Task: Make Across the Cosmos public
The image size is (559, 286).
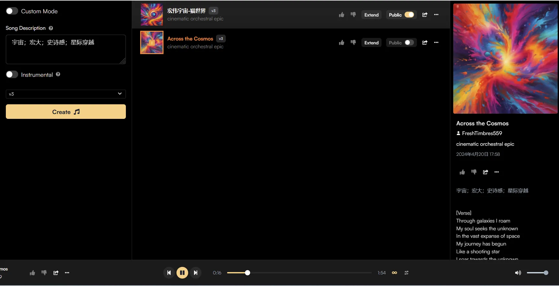Action: pos(409,43)
